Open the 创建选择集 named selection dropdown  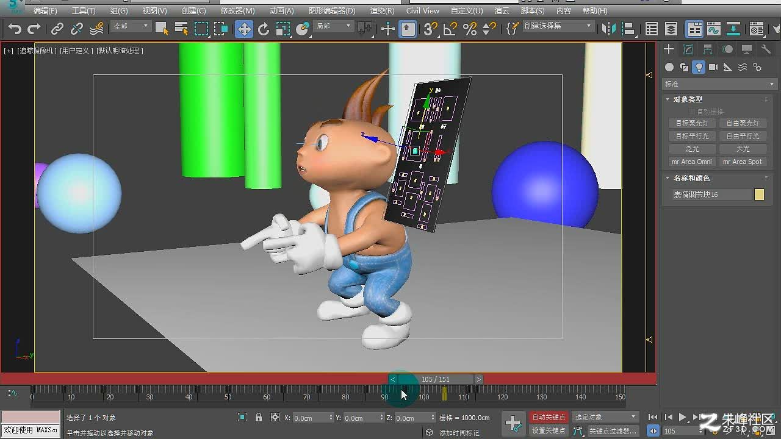click(x=558, y=26)
